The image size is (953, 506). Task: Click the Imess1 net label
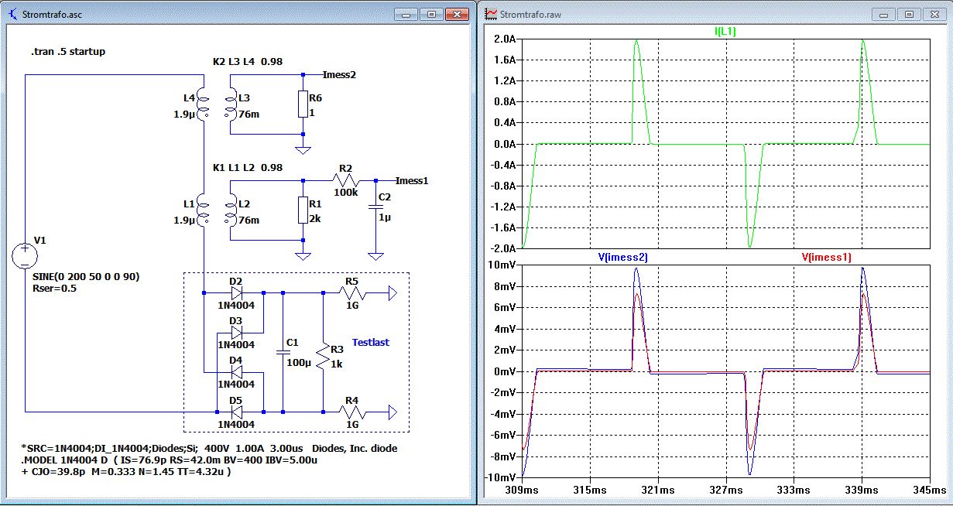click(412, 180)
